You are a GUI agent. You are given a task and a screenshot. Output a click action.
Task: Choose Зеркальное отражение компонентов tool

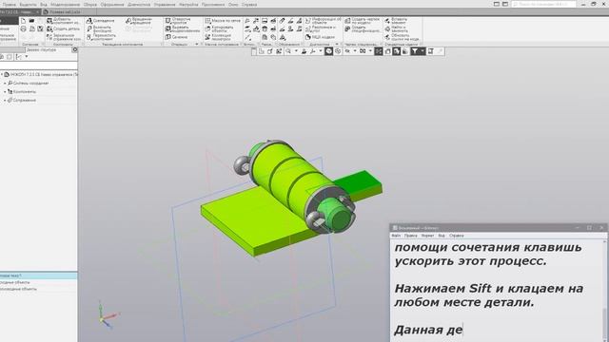coord(64,37)
